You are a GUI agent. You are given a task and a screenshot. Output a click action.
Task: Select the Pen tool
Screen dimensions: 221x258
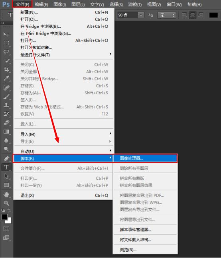[6, 159]
